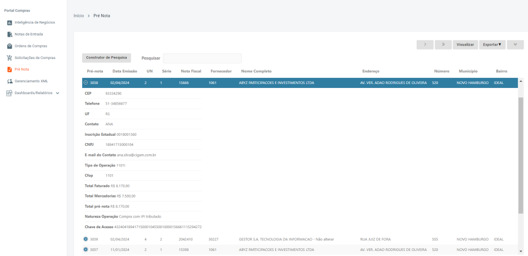The image size is (528, 256).
Task: Click the scrollbar down arrow of the table
Action: tap(521, 251)
